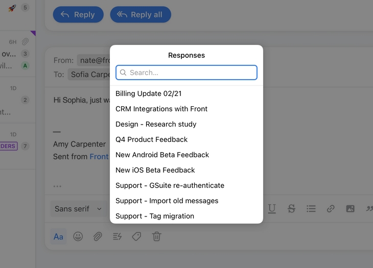This screenshot has width=373, height=268.
Task: Apply underline formatting
Action: tap(272, 208)
